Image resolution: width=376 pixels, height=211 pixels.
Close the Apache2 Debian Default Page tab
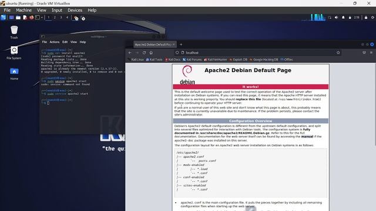[174, 45]
